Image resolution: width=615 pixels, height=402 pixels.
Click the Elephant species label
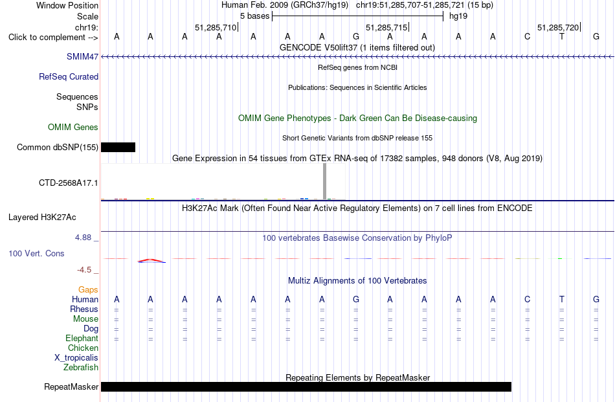[x=82, y=338]
